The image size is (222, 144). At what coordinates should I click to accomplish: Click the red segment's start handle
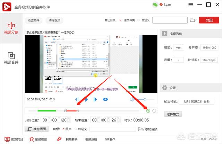pos(66,110)
